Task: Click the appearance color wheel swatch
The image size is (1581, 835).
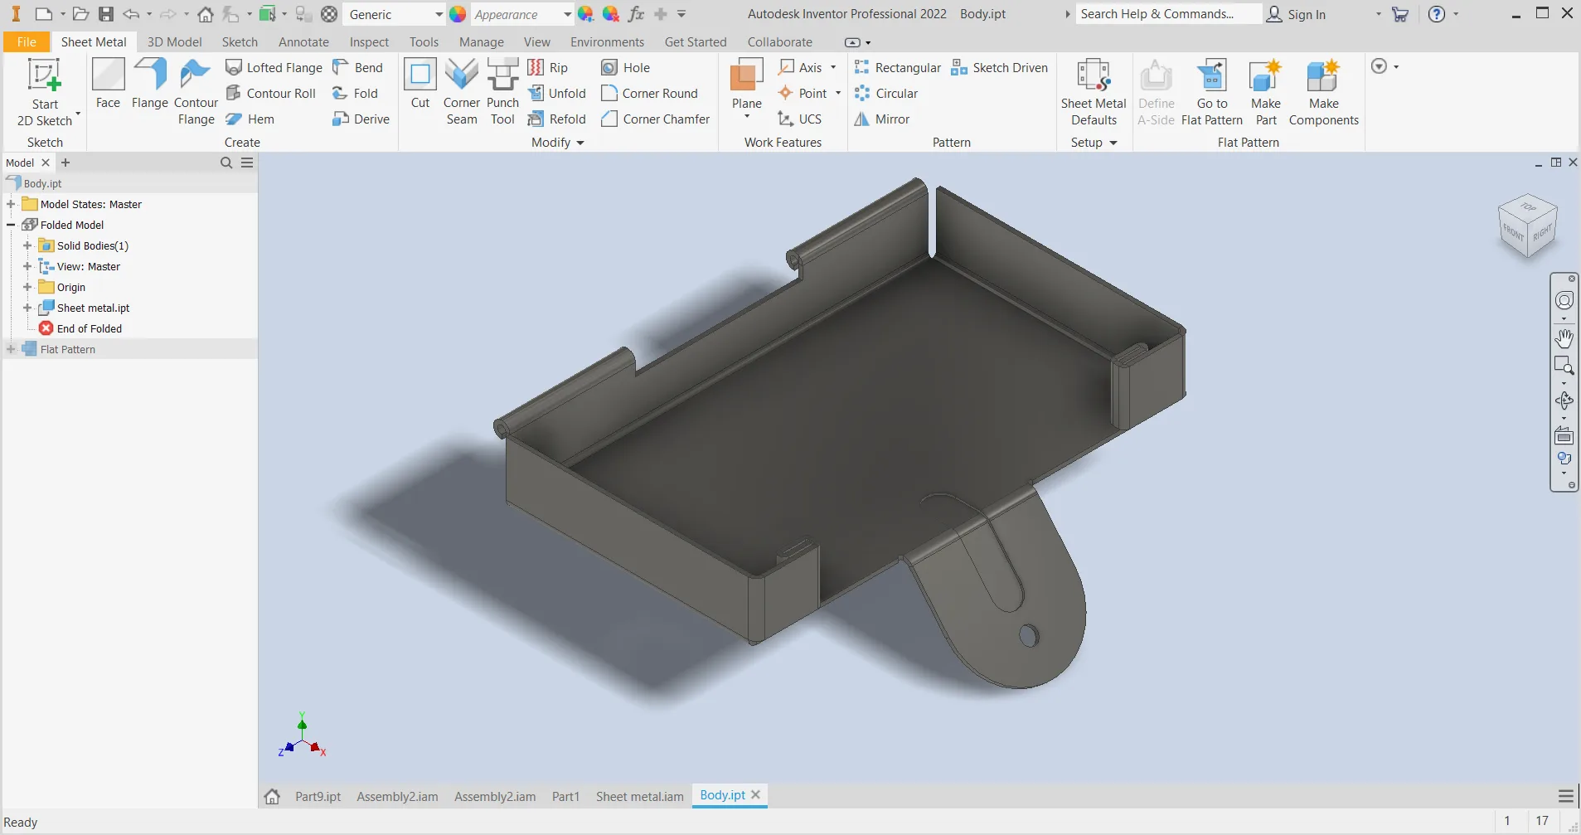Action: click(x=458, y=14)
